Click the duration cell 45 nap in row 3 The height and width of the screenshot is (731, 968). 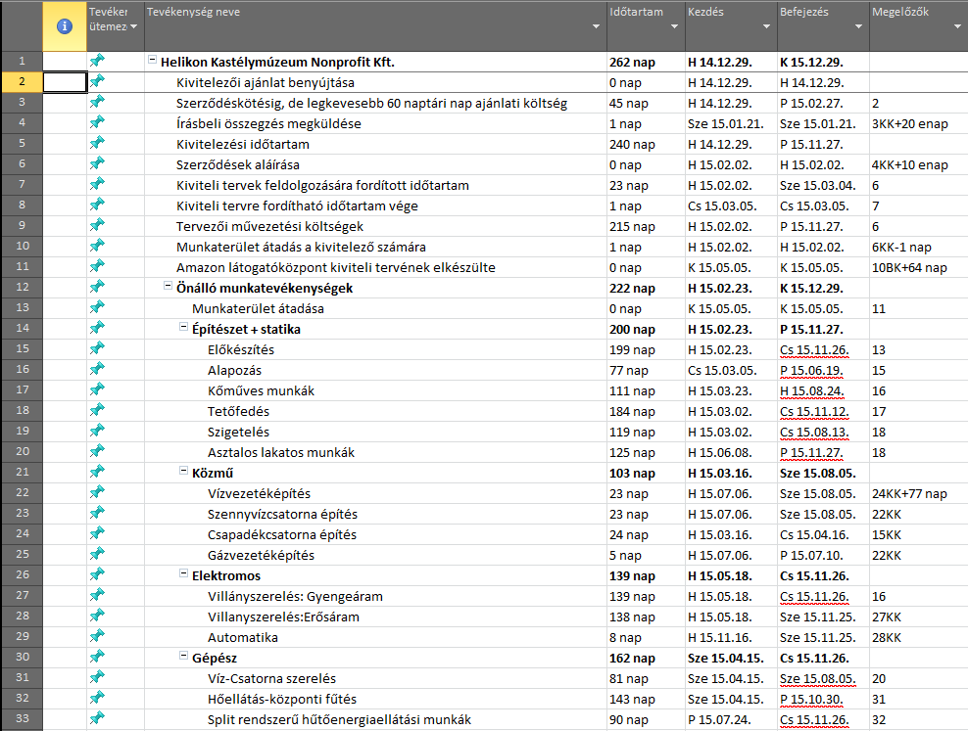point(646,103)
